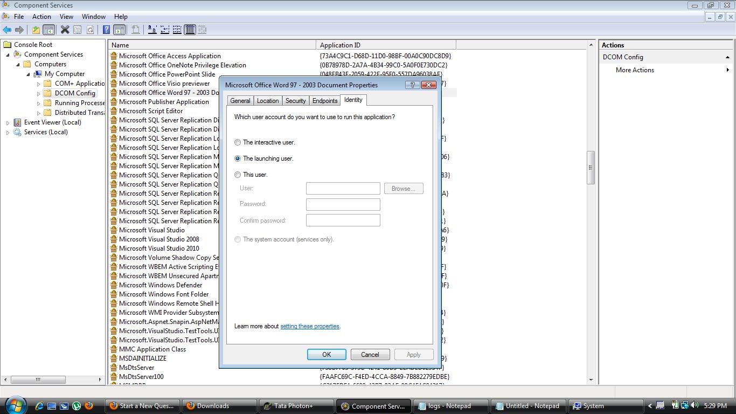Image resolution: width=736 pixels, height=414 pixels.
Task: Click the Properties toolbar icon
Action: 78,30
